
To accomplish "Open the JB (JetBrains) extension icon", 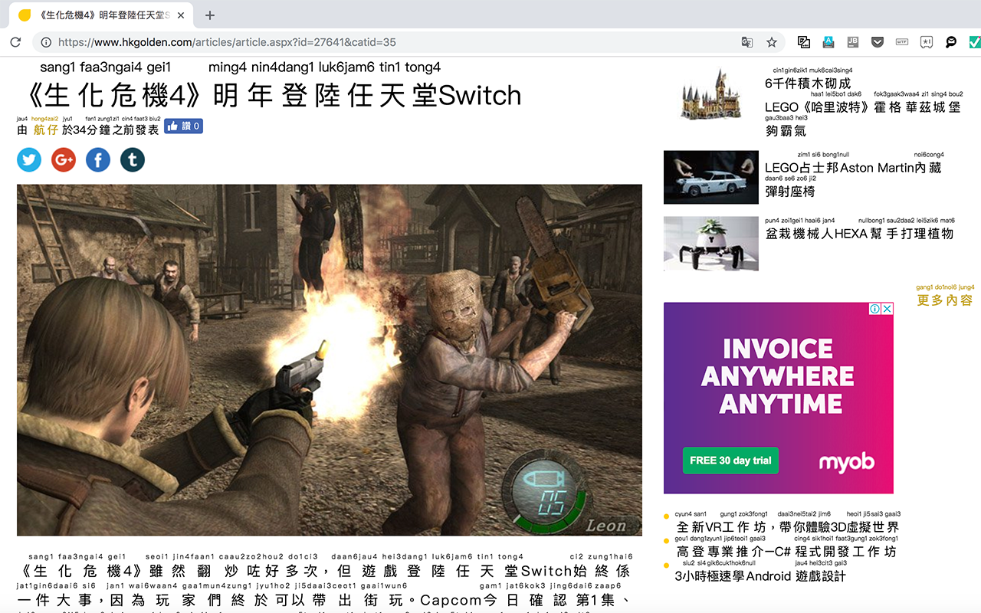I will [x=853, y=43].
